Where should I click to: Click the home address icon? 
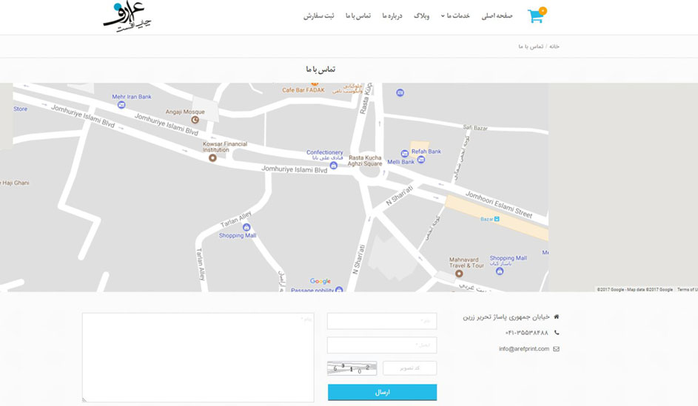tap(556, 317)
